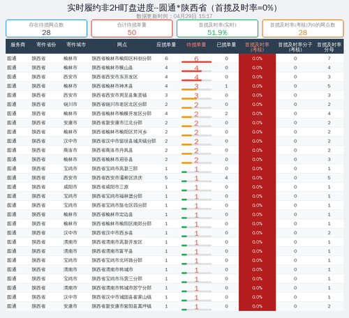Image resolution: width=349 pixels, height=318 pixels.
Task: Select the 陕西省宝鸡市福林堡分部 network cell
Action: tap(117, 197)
